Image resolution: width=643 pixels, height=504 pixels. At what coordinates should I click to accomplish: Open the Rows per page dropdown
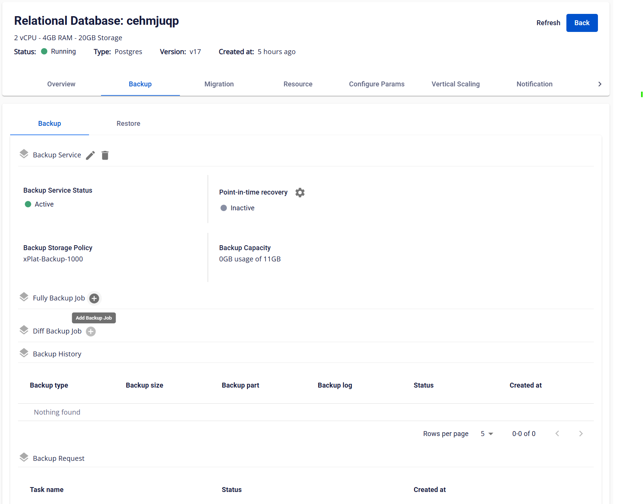[487, 434]
